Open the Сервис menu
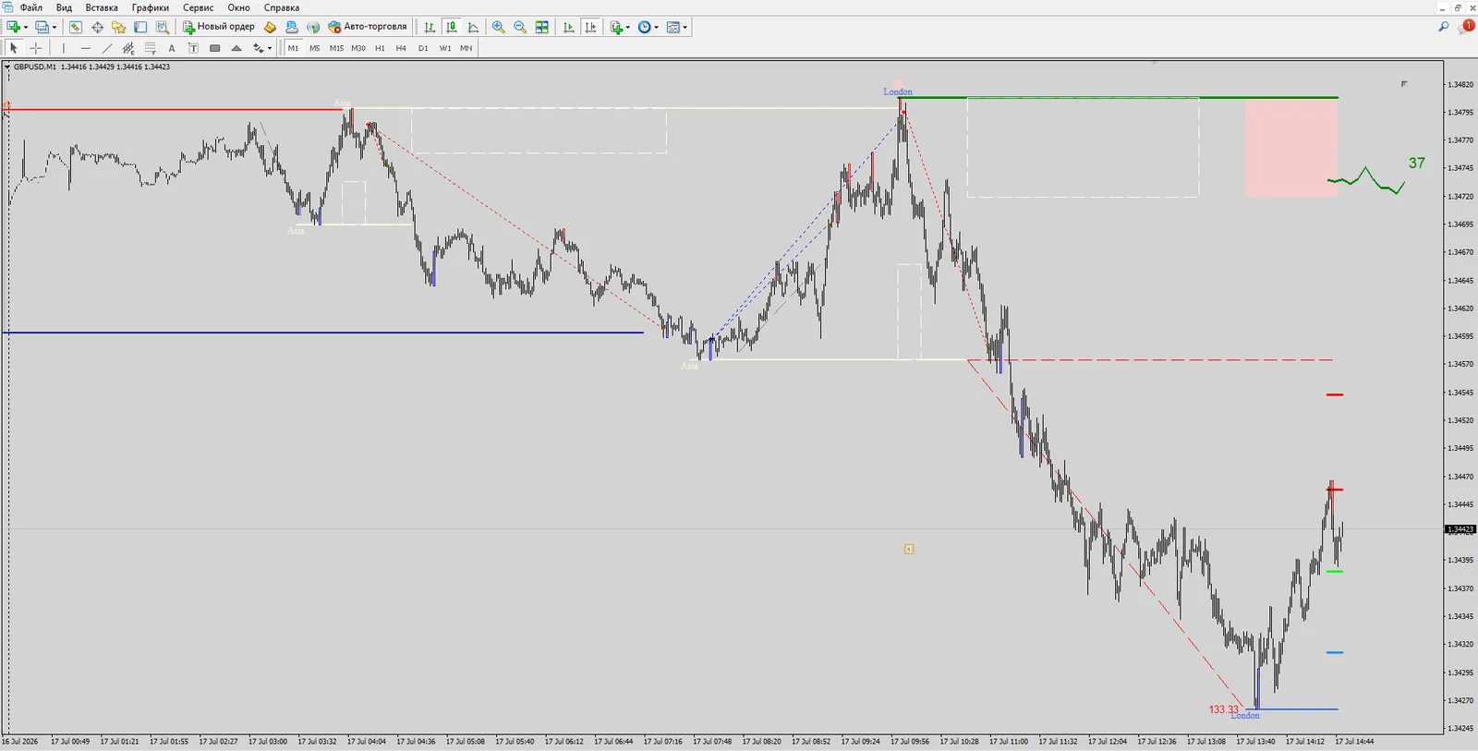1478x751 pixels. tap(198, 7)
